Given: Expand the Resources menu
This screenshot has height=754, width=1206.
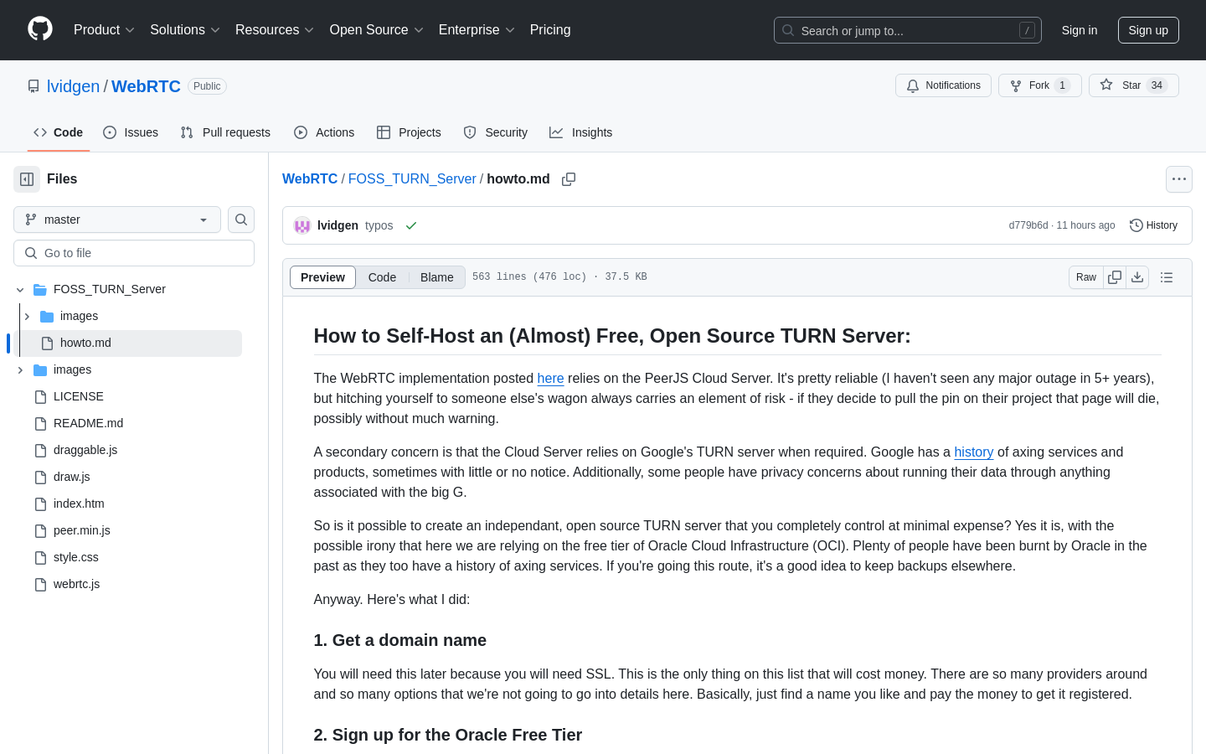Looking at the screenshot, I should point(275,30).
